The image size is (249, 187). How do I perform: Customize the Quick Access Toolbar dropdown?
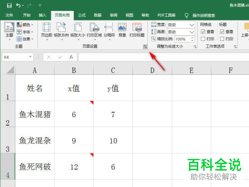[40, 5]
